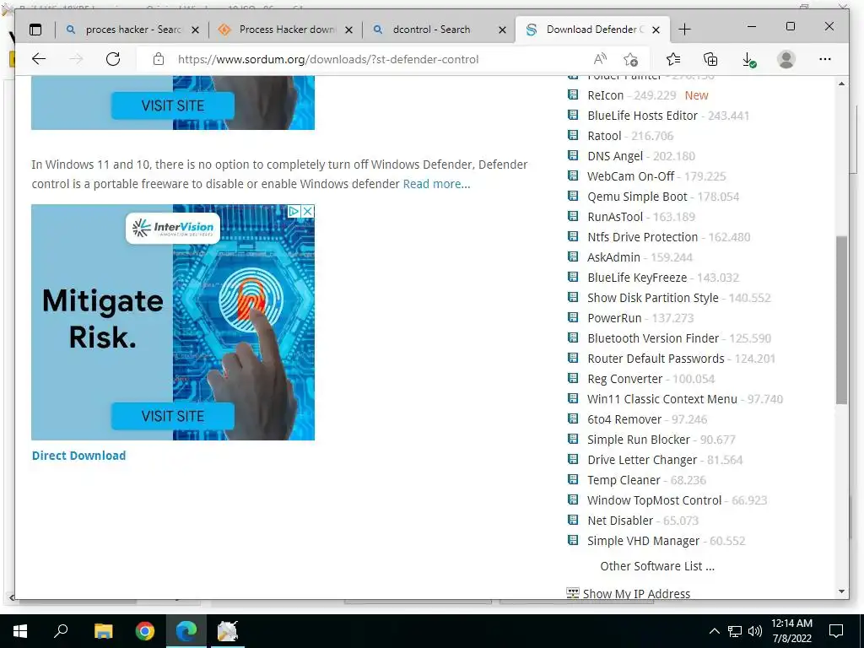Open the RunAsTool link
The width and height of the screenshot is (864, 648).
[x=615, y=217]
